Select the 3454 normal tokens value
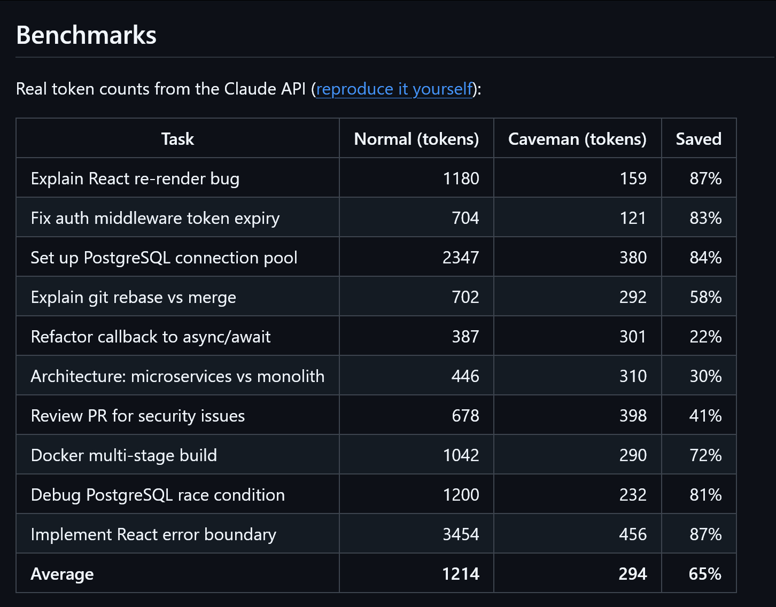Image resolution: width=776 pixels, height=607 pixels. [x=461, y=534]
